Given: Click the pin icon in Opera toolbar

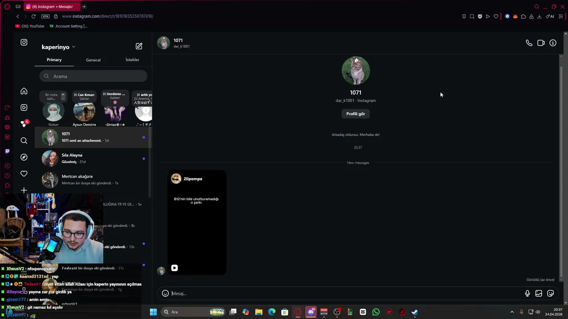Looking at the screenshot, I should tap(464, 16).
